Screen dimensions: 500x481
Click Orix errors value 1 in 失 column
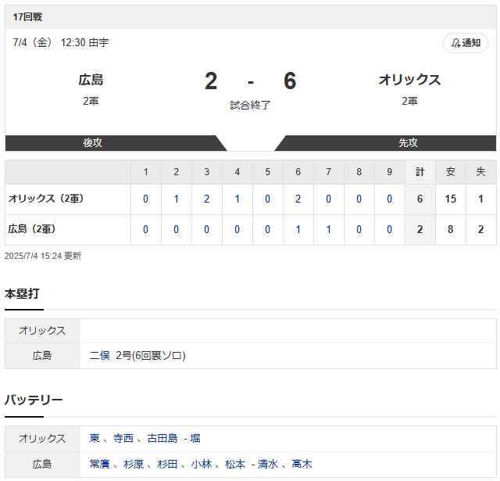click(x=480, y=199)
